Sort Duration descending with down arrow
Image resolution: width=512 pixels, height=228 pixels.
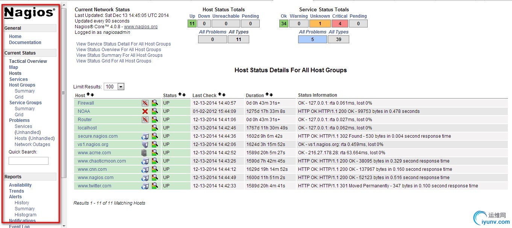271,95
